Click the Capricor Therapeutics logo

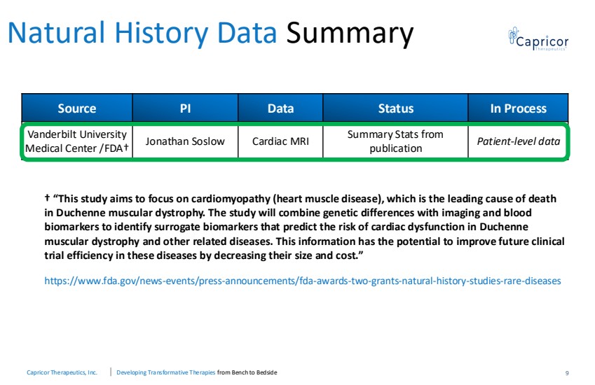[538, 38]
